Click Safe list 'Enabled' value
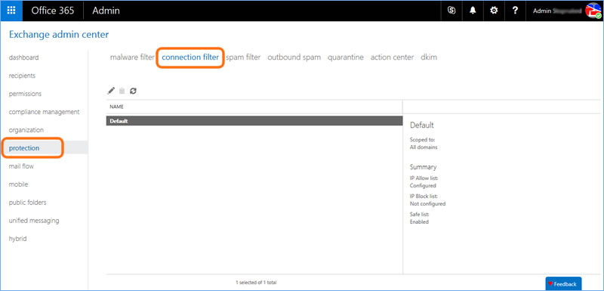 coord(419,222)
